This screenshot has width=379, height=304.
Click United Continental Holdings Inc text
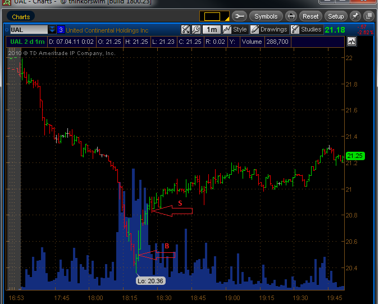tap(107, 30)
